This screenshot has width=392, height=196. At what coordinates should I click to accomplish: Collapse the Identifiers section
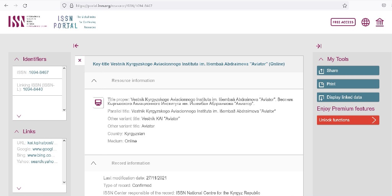click(x=16, y=59)
